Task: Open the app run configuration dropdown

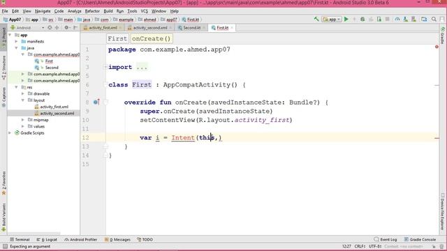Action: [x=332, y=20]
